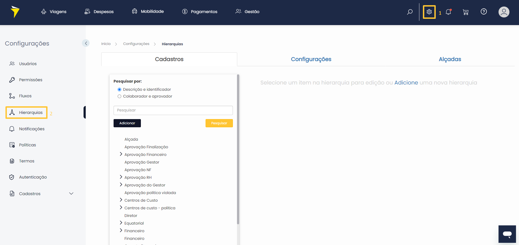Open Viagens menu
This screenshot has width=519, height=245.
point(54,11)
